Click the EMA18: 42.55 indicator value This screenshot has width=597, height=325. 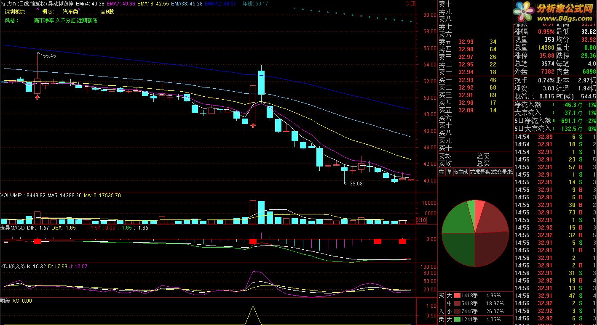pyautogui.click(x=153, y=3)
